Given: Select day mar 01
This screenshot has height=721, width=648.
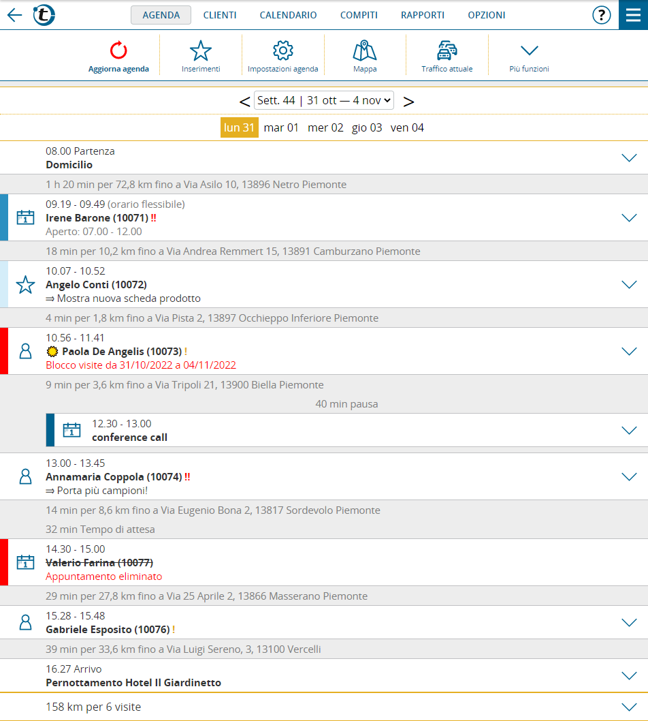Looking at the screenshot, I should [x=281, y=127].
